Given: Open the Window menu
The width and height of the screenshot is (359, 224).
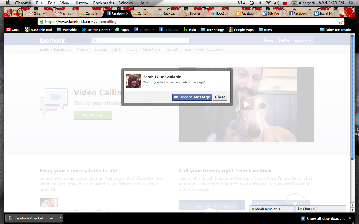Looking at the screenshot, I should (127, 3).
